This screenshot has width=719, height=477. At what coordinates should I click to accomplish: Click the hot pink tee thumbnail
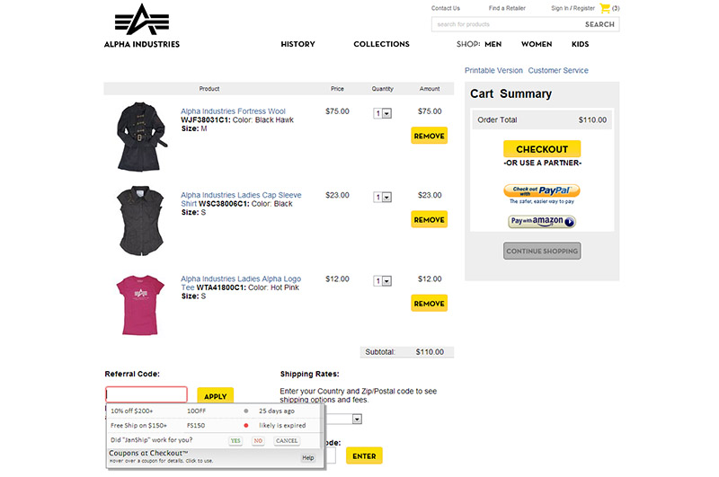(140, 305)
